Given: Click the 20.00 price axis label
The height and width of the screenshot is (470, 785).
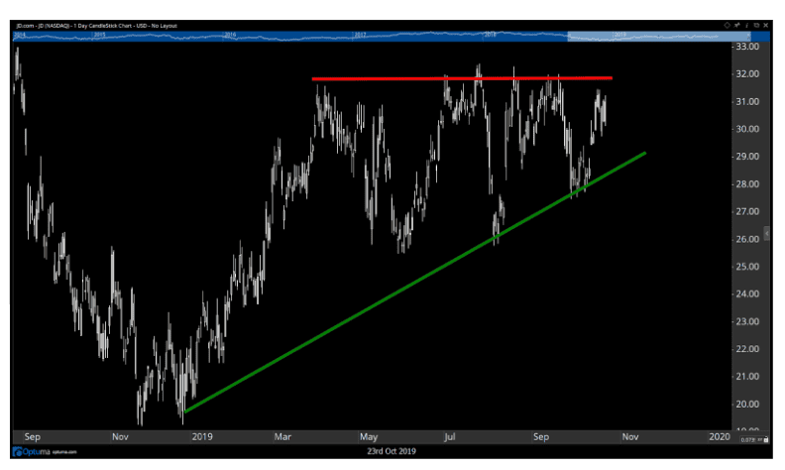Looking at the screenshot, I should coord(747,404).
